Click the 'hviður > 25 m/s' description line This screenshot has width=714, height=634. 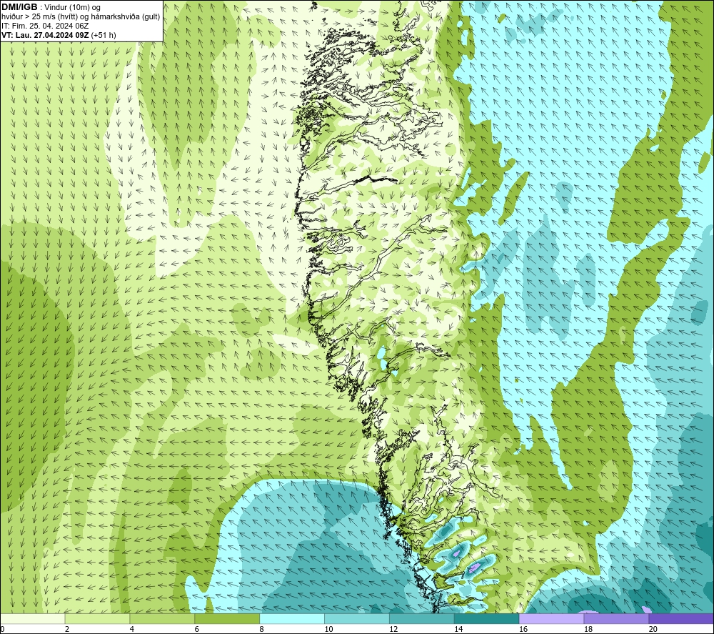click(81, 17)
